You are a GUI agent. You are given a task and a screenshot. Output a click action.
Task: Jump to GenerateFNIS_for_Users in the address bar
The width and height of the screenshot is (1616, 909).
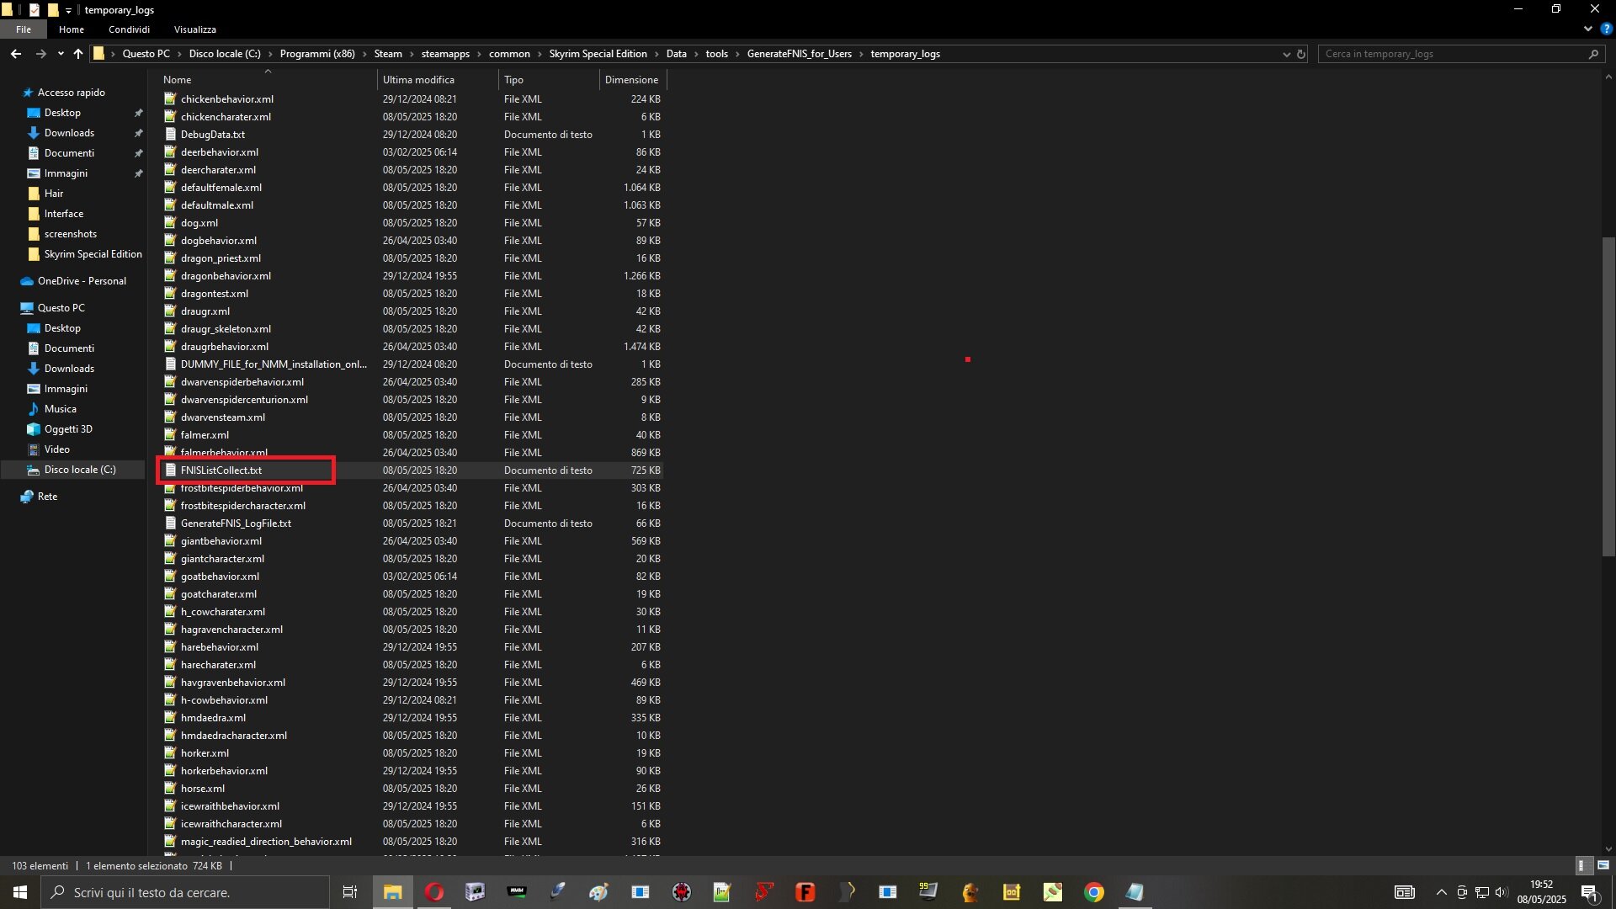pos(799,54)
